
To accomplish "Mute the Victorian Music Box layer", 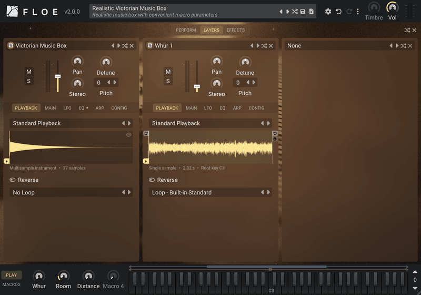I will (x=29, y=72).
